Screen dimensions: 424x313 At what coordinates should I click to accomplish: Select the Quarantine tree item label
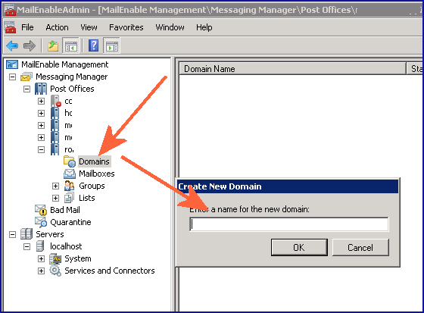(x=71, y=222)
